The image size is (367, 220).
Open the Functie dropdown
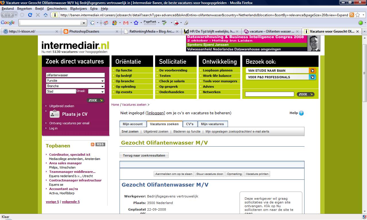[75, 81]
